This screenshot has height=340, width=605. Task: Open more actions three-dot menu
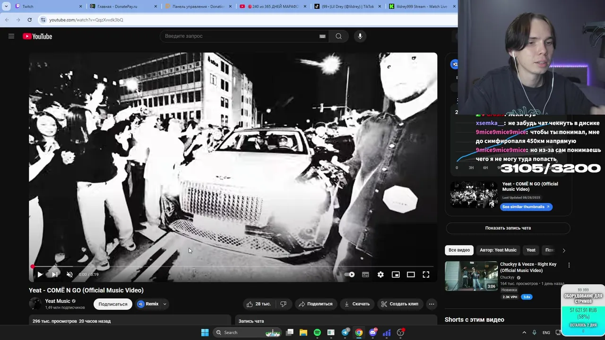432,304
